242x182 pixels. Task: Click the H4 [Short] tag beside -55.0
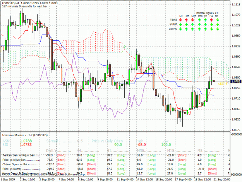click(91, 164)
